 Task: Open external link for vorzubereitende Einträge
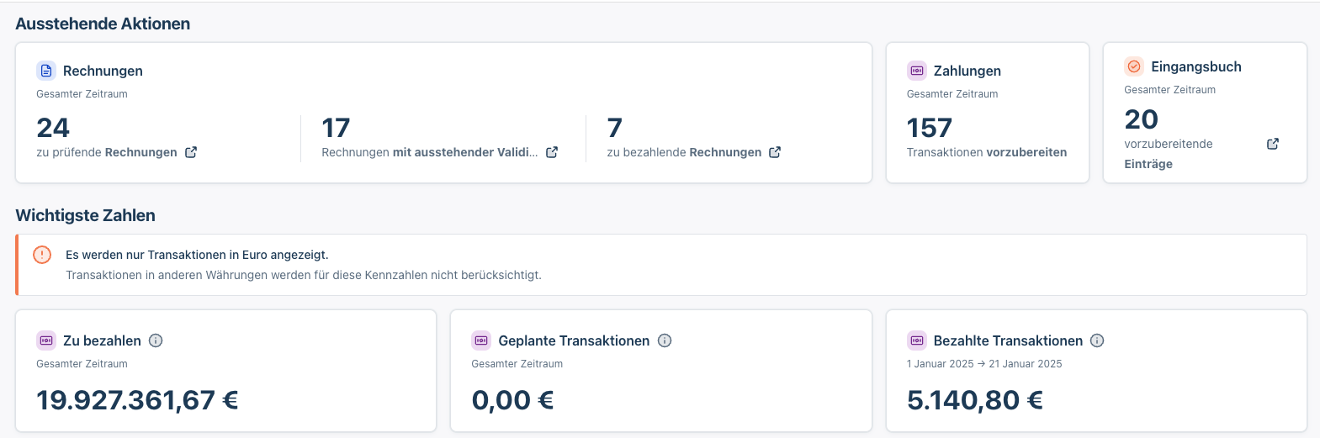point(1273,144)
